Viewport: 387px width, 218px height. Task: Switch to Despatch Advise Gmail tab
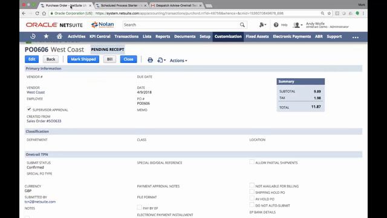click(176, 5)
